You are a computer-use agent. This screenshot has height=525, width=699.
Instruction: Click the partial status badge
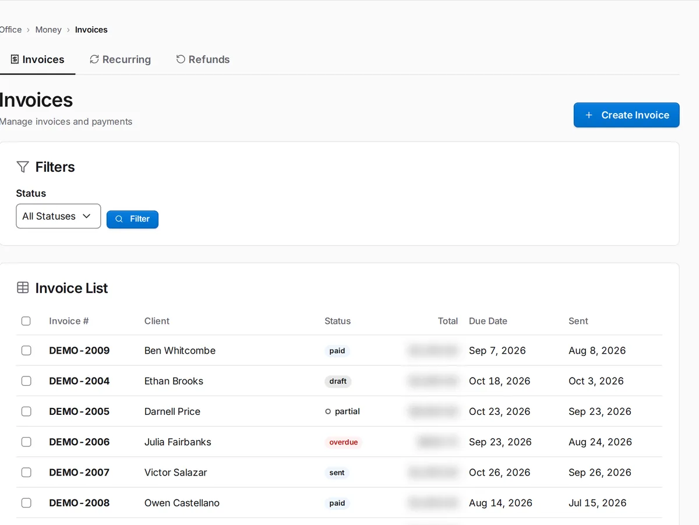[343, 411]
